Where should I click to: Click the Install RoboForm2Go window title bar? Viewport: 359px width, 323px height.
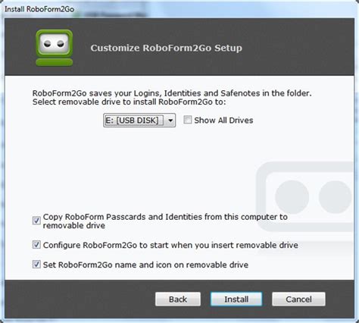[179, 9]
